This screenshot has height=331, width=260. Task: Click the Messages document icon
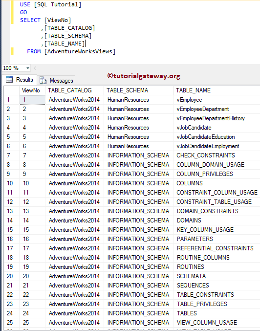[43, 81]
